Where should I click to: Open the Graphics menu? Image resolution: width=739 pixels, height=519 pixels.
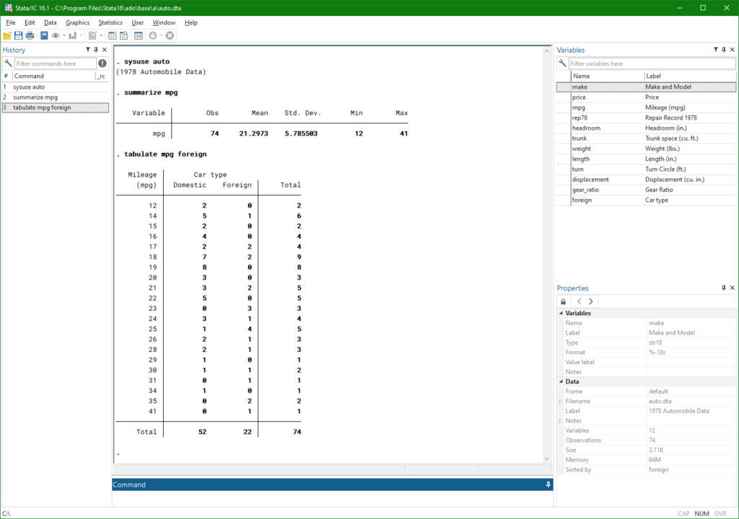[x=77, y=22]
